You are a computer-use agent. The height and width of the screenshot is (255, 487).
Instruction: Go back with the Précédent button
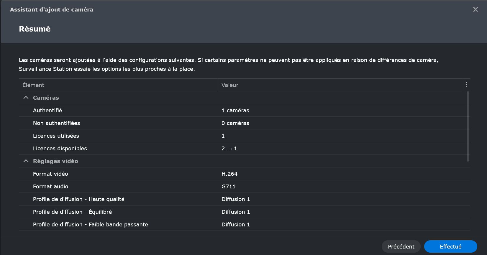[401, 246]
